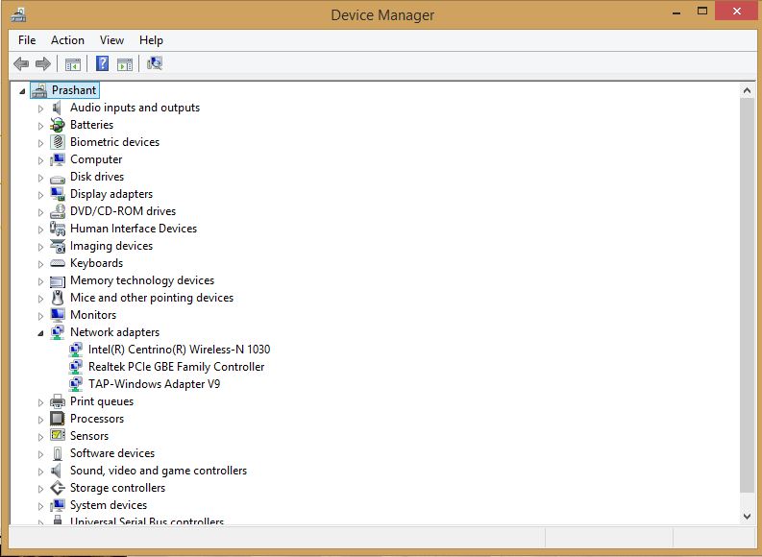Click Scan for hardware changes toolbar icon

pos(155,64)
